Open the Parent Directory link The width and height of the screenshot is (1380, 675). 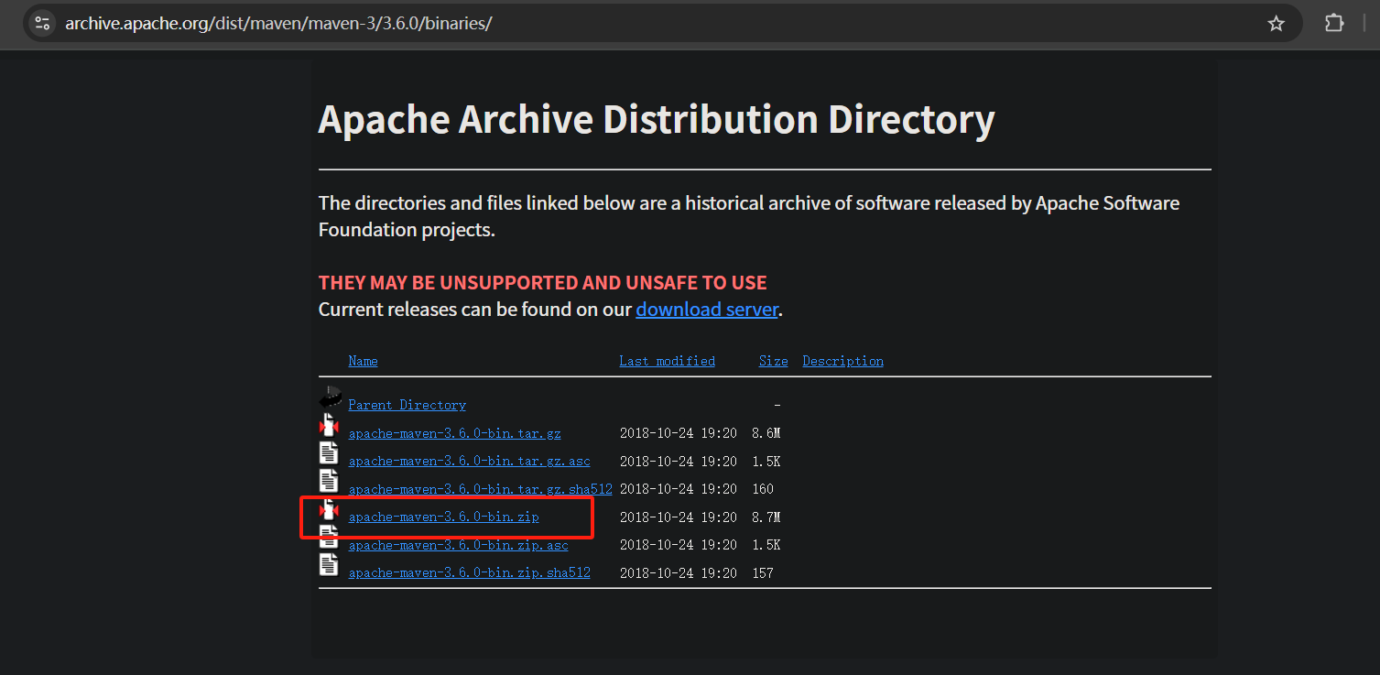(x=407, y=405)
